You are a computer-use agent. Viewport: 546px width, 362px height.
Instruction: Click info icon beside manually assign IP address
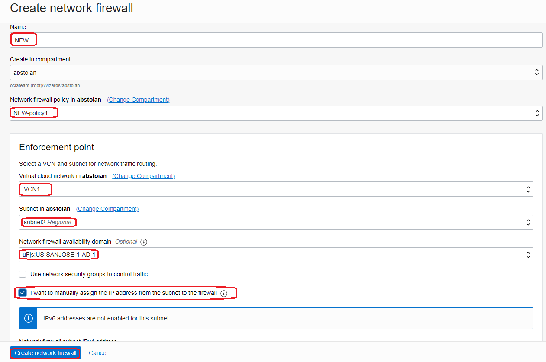click(x=223, y=293)
